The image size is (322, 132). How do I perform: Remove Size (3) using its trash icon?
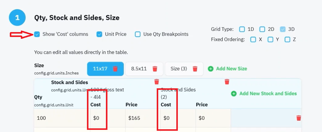(x=195, y=69)
